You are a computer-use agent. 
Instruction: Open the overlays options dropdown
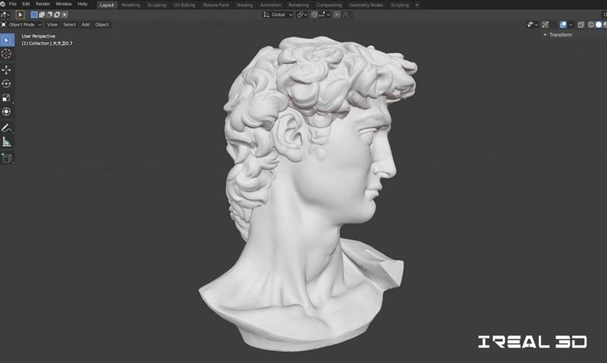570,25
